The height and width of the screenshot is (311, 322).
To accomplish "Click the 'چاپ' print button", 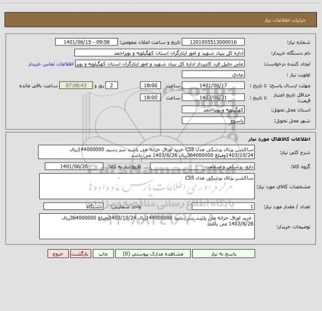I will coord(103,253).
